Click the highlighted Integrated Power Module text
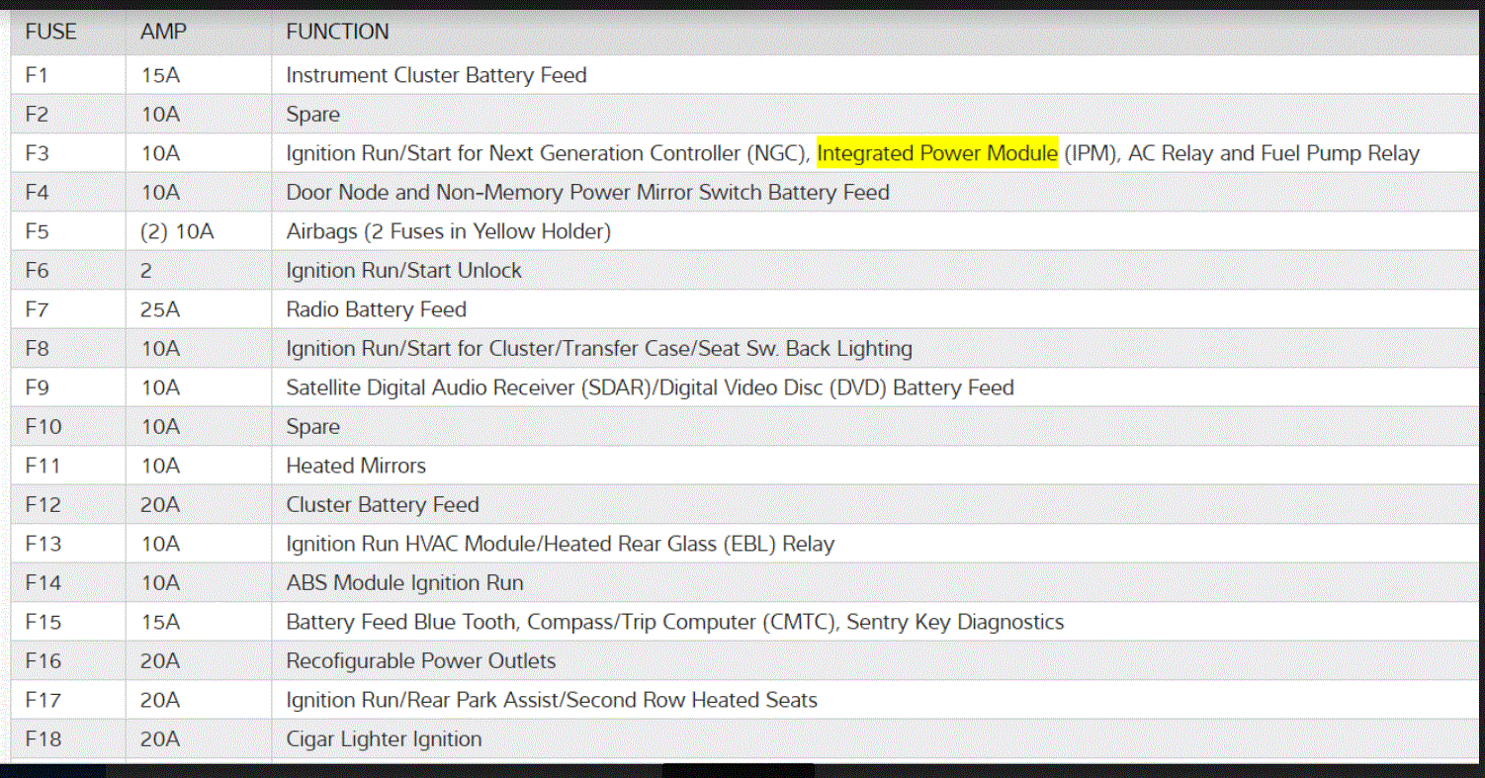Image resolution: width=1485 pixels, height=778 pixels. pyautogui.click(x=936, y=153)
